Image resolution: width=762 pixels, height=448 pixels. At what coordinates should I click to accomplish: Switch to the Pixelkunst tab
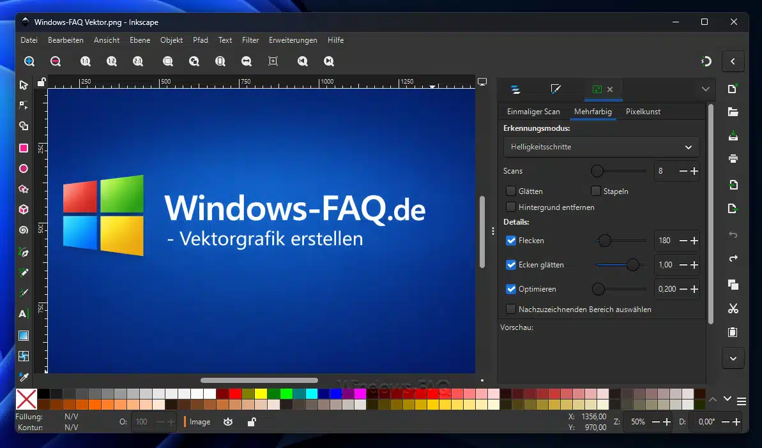(x=643, y=112)
